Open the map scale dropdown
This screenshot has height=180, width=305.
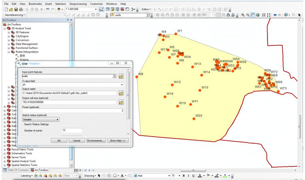pyautogui.click(x=96, y=9)
